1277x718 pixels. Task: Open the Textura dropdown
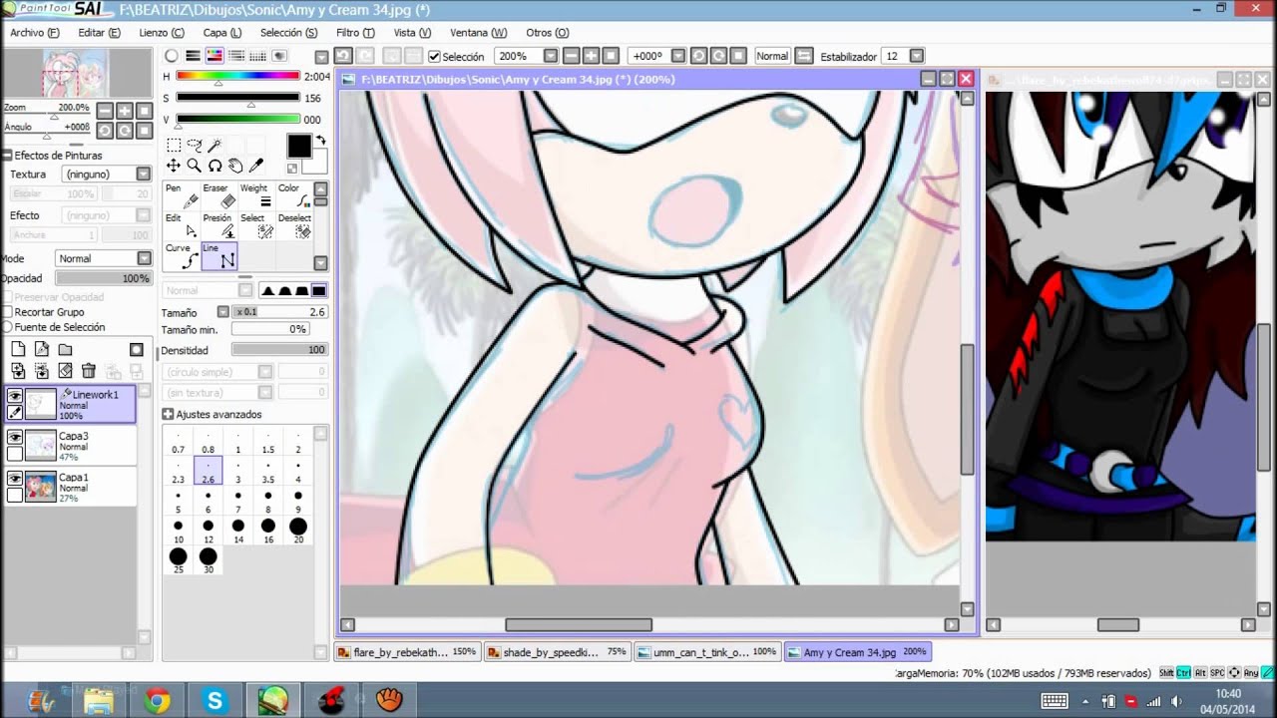[x=144, y=175]
